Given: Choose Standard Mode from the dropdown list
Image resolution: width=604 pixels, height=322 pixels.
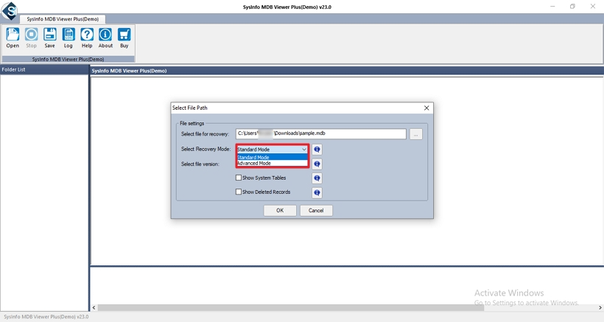Looking at the screenshot, I should (272, 157).
